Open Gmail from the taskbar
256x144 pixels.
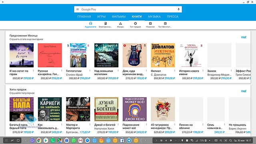coord(80,140)
